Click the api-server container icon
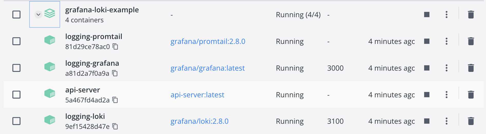486x134 pixels. pyautogui.click(x=50, y=93)
